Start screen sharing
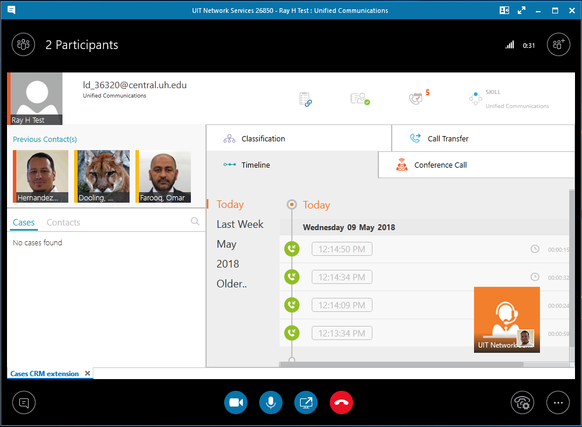This screenshot has height=427, width=582. (306, 402)
